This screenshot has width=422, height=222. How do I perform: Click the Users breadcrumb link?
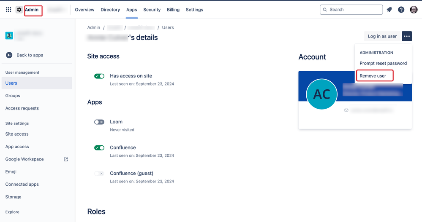(168, 27)
